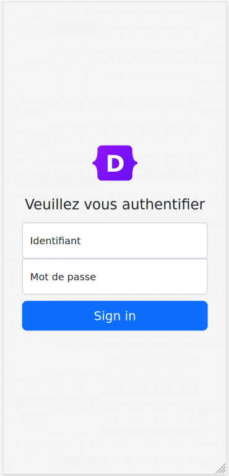Focus the Mot de passe field

114,276
